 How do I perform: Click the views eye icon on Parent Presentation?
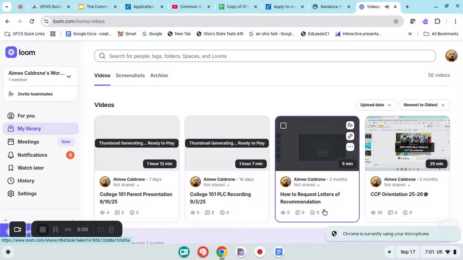pyautogui.click(x=102, y=213)
